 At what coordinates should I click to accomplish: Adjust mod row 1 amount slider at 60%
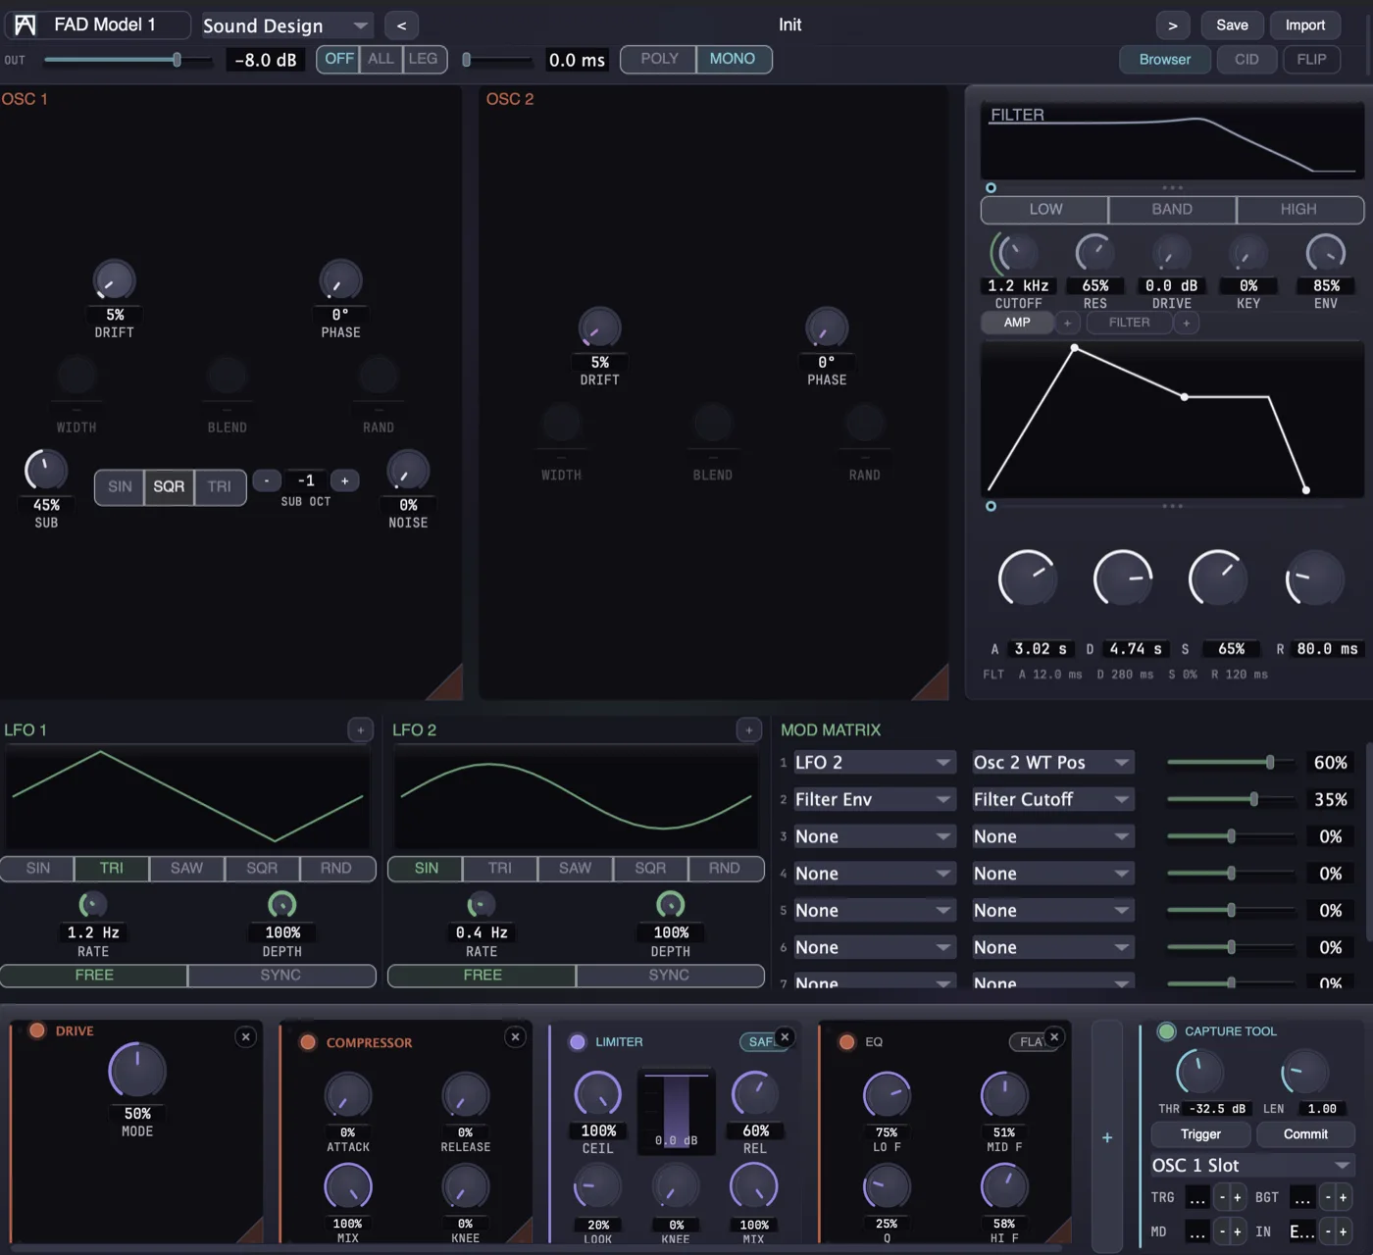[x=1231, y=763]
